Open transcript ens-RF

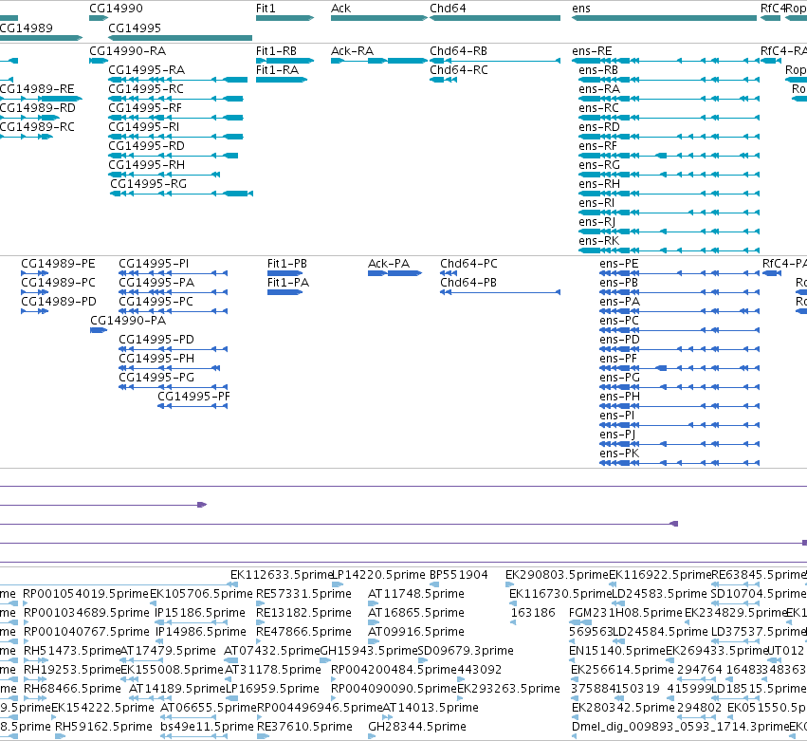click(597, 146)
